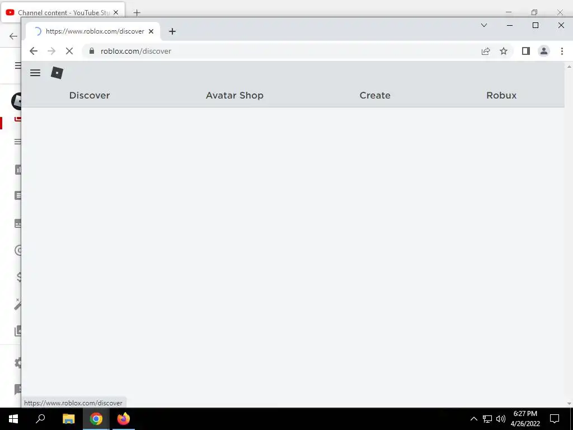Add new tab in background YouTube Studio window
Screen dimensions: 573x430
click(x=137, y=13)
